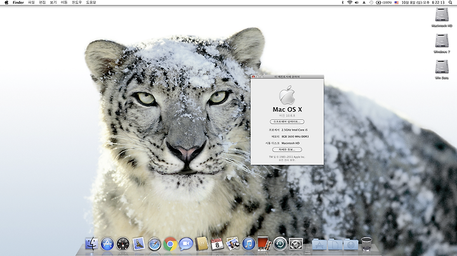Open Spotlight search magnifier

coord(450,3)
